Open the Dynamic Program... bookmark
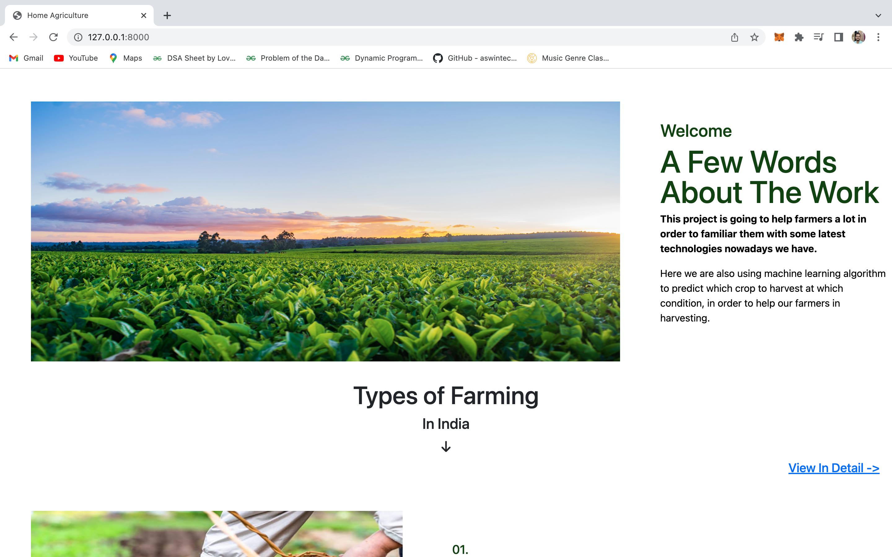 coord(382,58)
